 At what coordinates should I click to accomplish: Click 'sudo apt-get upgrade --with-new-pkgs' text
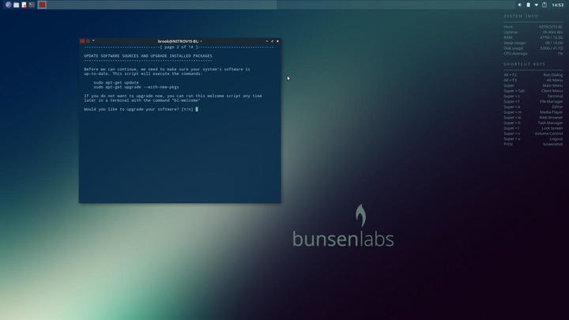pyautogui.click(x=136, y=87)
